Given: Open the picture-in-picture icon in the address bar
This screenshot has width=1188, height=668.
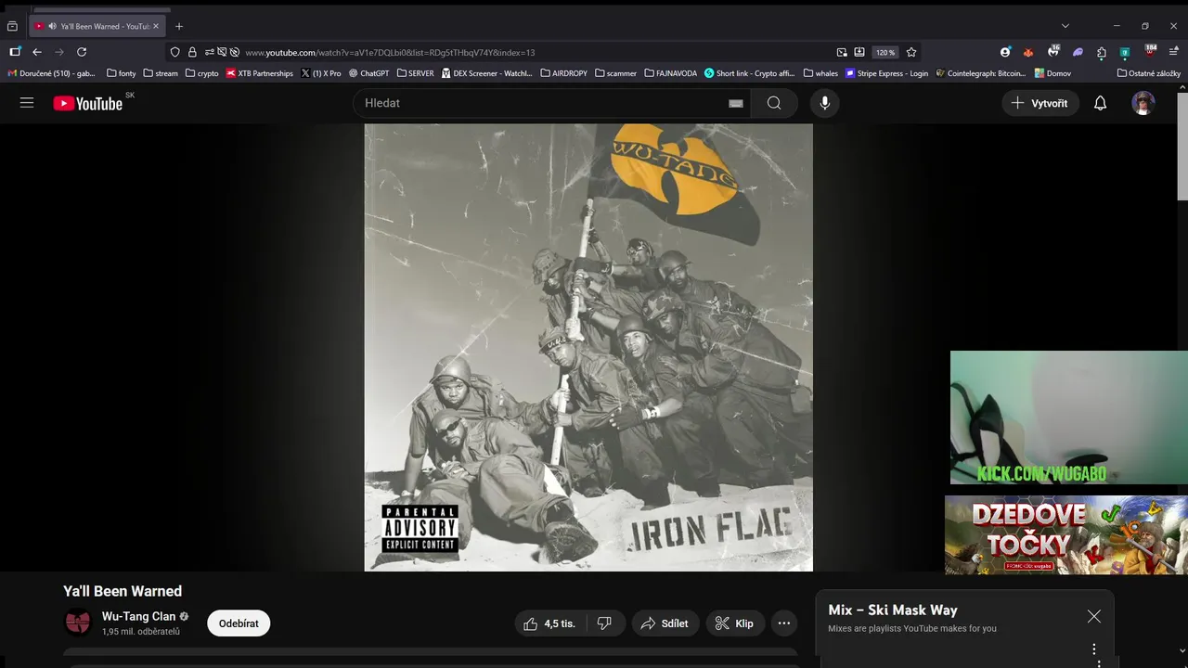Looking at the screenshot, I should tap(842, 52).
